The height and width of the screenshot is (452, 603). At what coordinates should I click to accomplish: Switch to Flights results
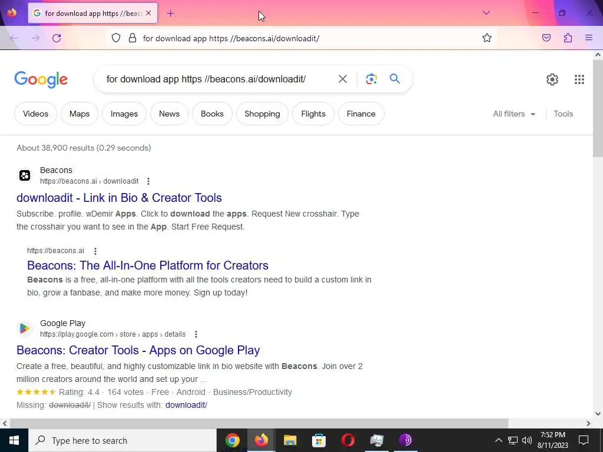coord(313,114)
